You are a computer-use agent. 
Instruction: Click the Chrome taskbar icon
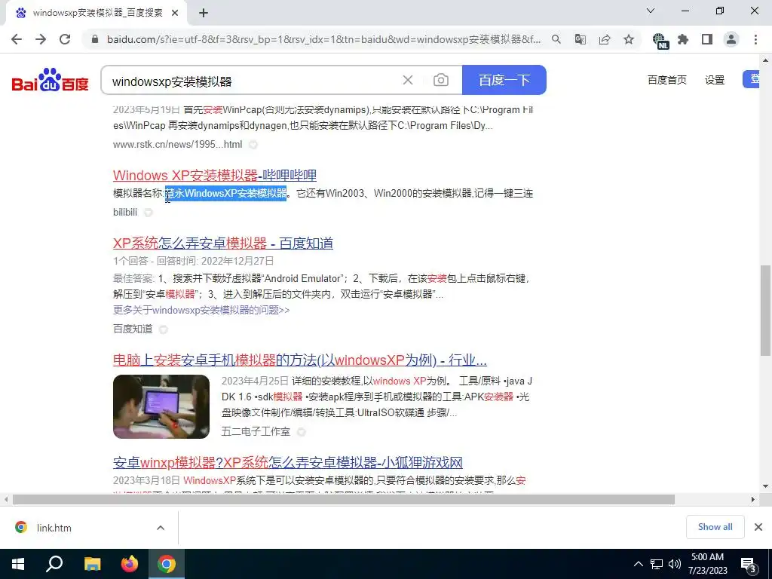coord(167,564)
